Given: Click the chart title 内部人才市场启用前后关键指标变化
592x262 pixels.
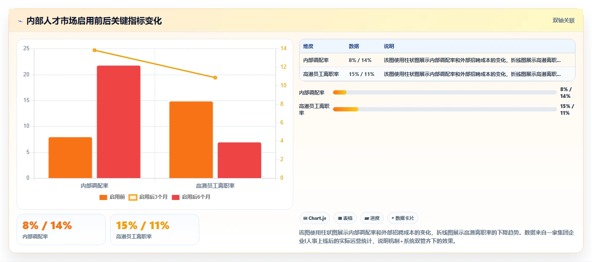Looking at the screenshot, I should (x=94, y=21).
